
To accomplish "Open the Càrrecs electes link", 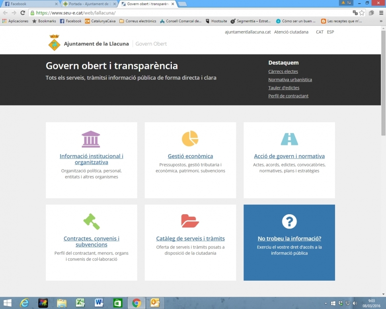I will 283,72.
